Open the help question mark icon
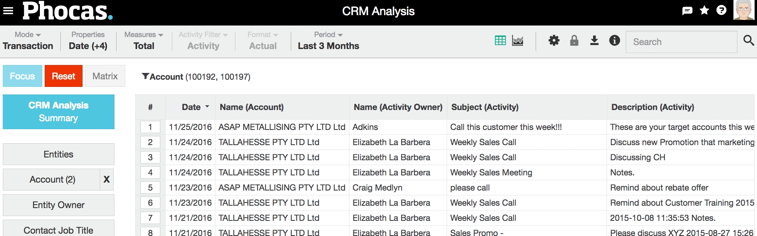 (x=721, y=10)
